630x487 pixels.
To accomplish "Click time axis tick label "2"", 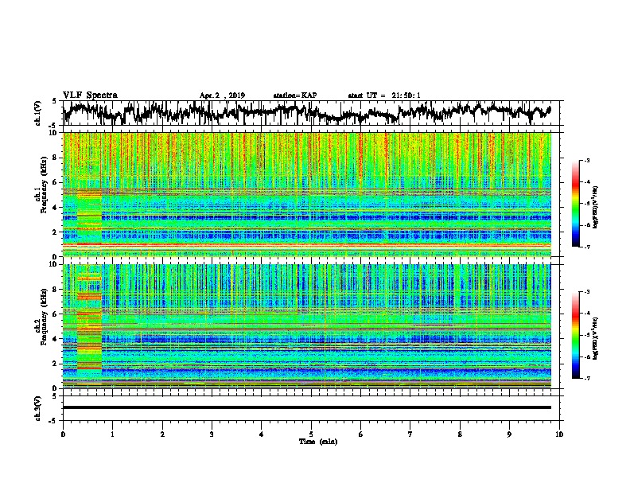I will (162, 434).
